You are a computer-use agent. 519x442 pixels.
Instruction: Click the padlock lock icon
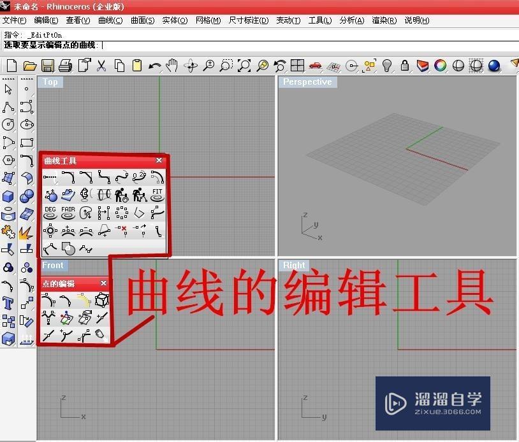click(x=404, y=65)
